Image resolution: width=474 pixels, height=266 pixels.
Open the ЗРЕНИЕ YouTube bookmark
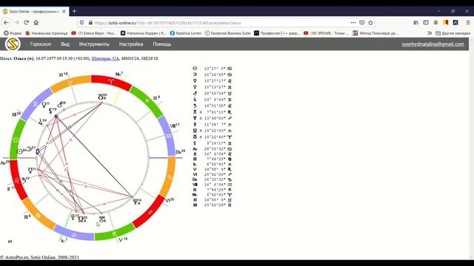pos(326,33)
